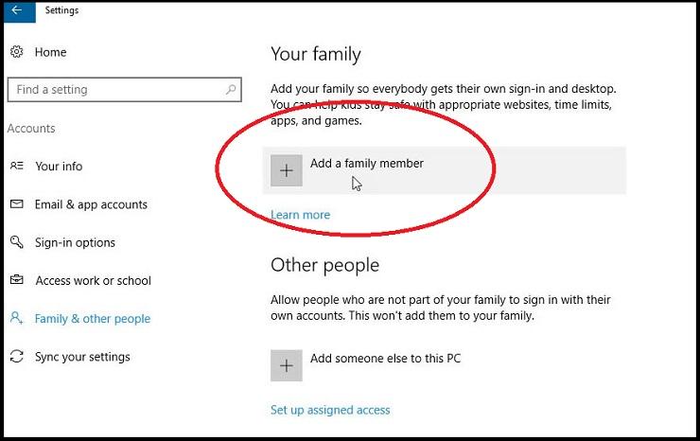700x441 pixels.
Task: Click the plus icon to add someone else
Action: point(287,365)
